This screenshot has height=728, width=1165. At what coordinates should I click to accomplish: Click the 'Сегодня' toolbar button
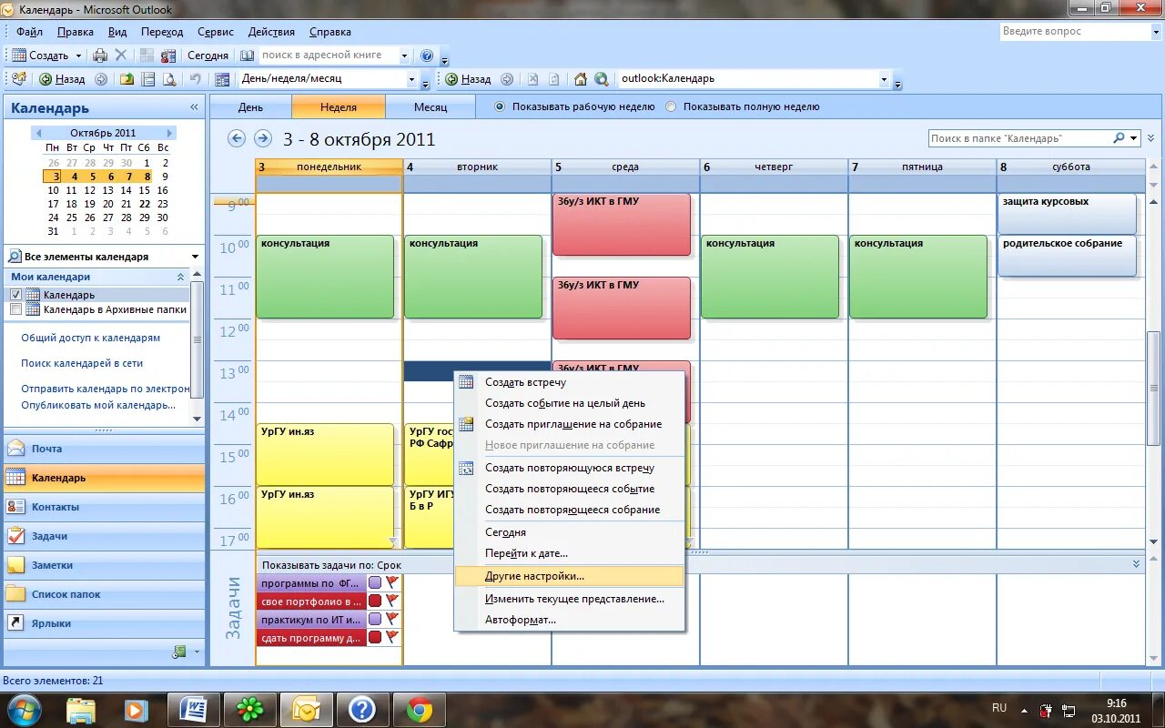[208, 56]
